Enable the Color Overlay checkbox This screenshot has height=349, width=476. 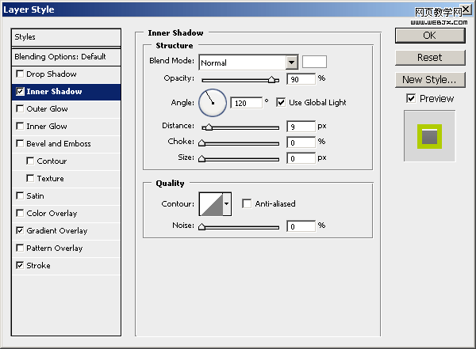pyautogui.click(x=20, y=214)
